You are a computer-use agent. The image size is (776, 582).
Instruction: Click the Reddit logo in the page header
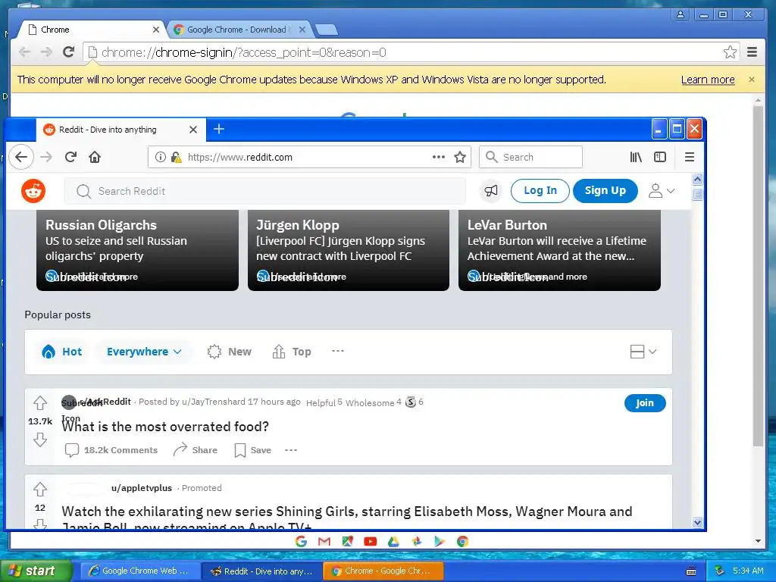33,191
